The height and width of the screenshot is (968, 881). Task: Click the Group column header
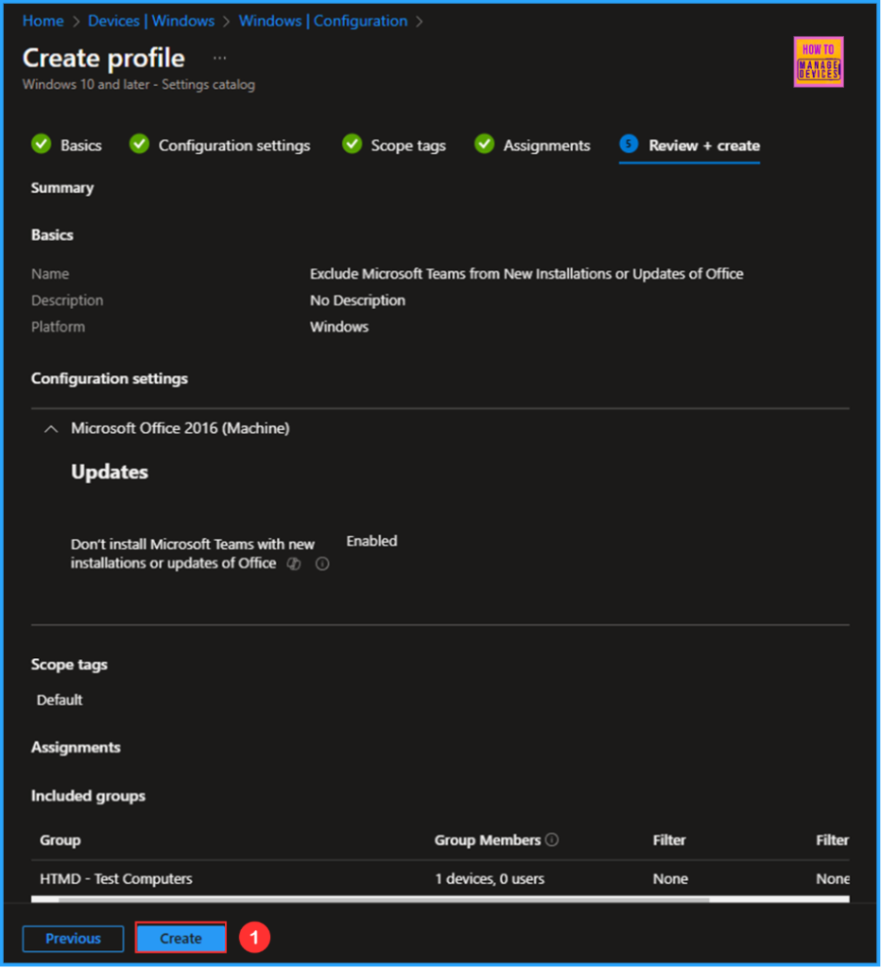pos(60,840)
